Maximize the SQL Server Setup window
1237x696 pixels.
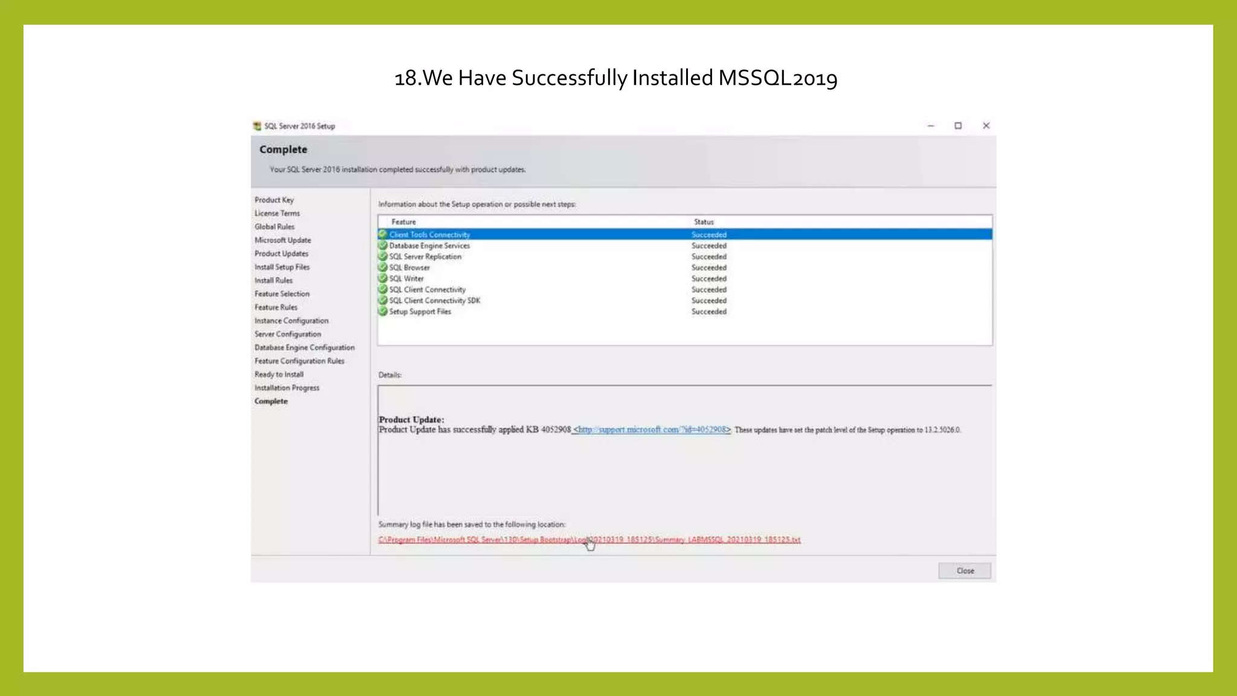(958, 126)
